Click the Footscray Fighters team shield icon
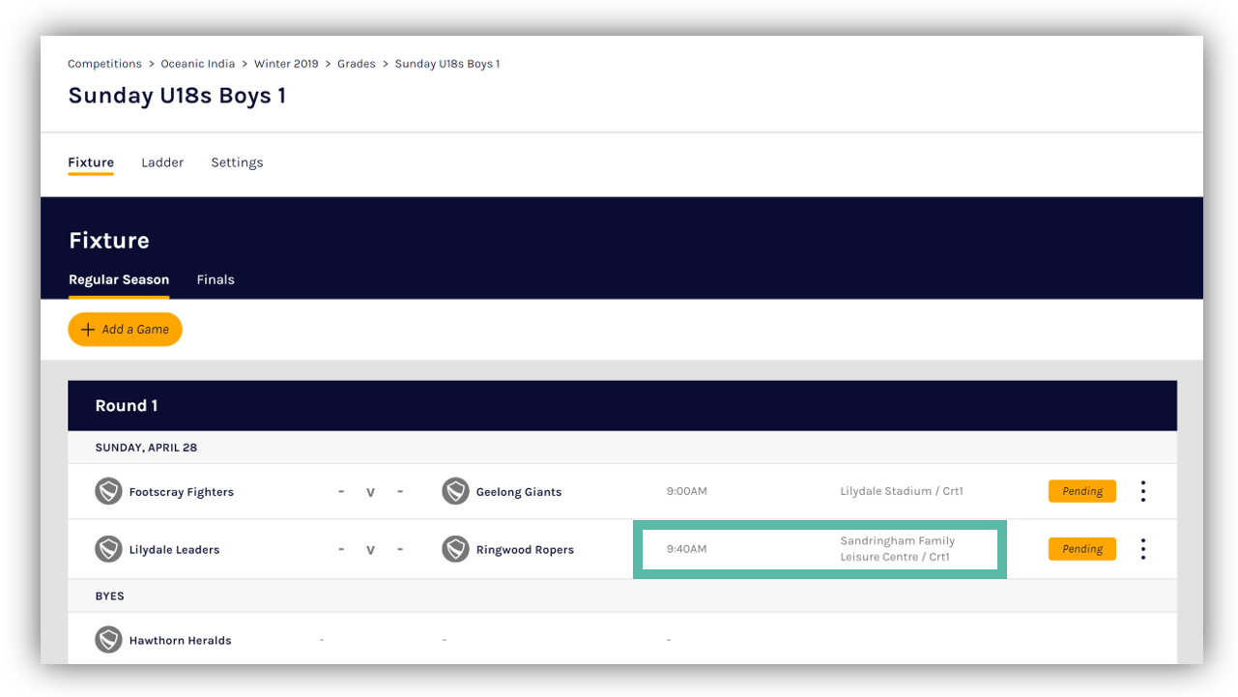1238x697 pixels. click(108, 491)
